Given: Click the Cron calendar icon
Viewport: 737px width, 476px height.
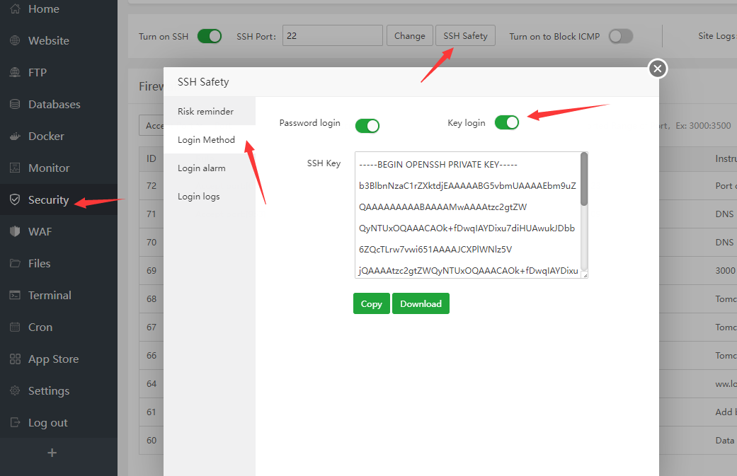Looking at the screenshot, I should click(x=15, y=327).
